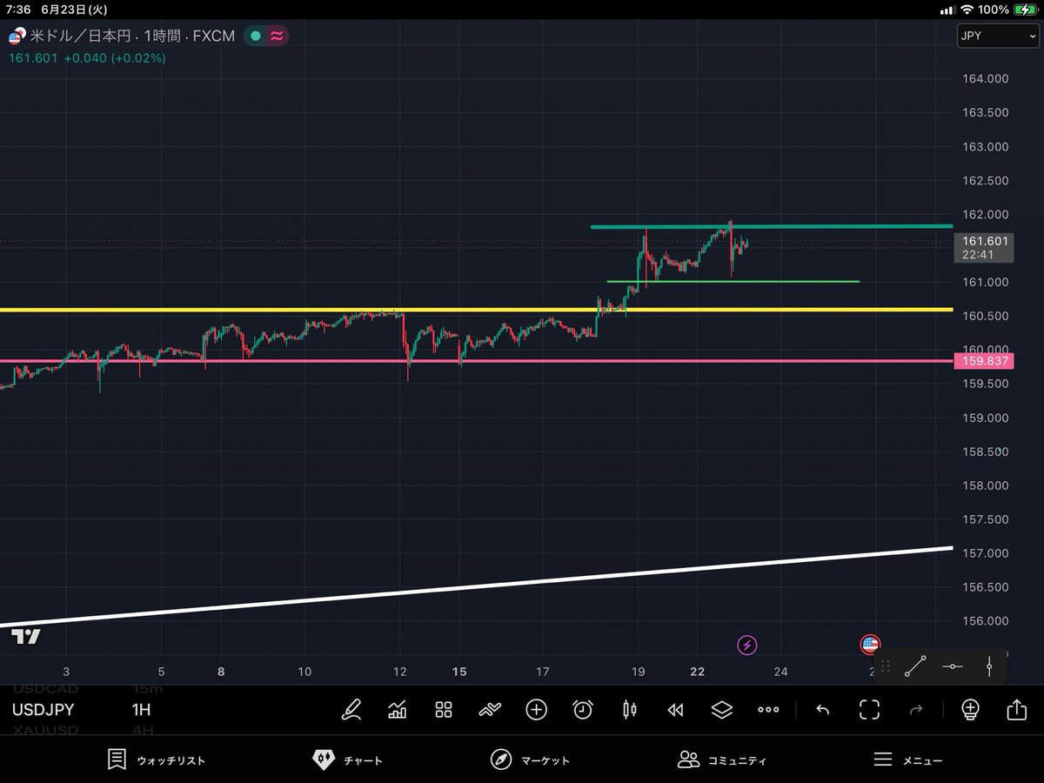Tap the 米ドル／日本円 · 1時間 · FXCM chart title
Screen dimensions: 1044x783
click(x=133, y=37)
